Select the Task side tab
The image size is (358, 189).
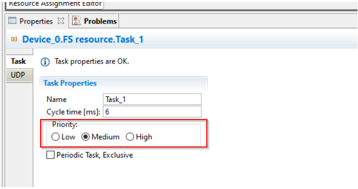(20, 61)
